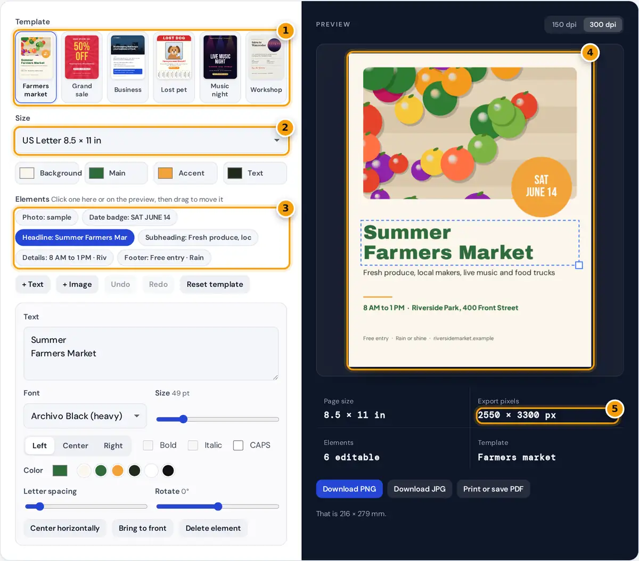Click the Redo button
Screen dimensions: 639x561
point(158,284)
